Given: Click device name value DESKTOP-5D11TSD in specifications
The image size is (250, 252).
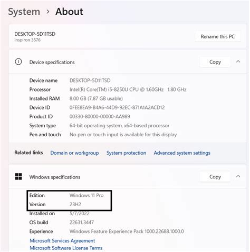Looking at the screenshot, I should pyautogui.click(x=90, y=80).
